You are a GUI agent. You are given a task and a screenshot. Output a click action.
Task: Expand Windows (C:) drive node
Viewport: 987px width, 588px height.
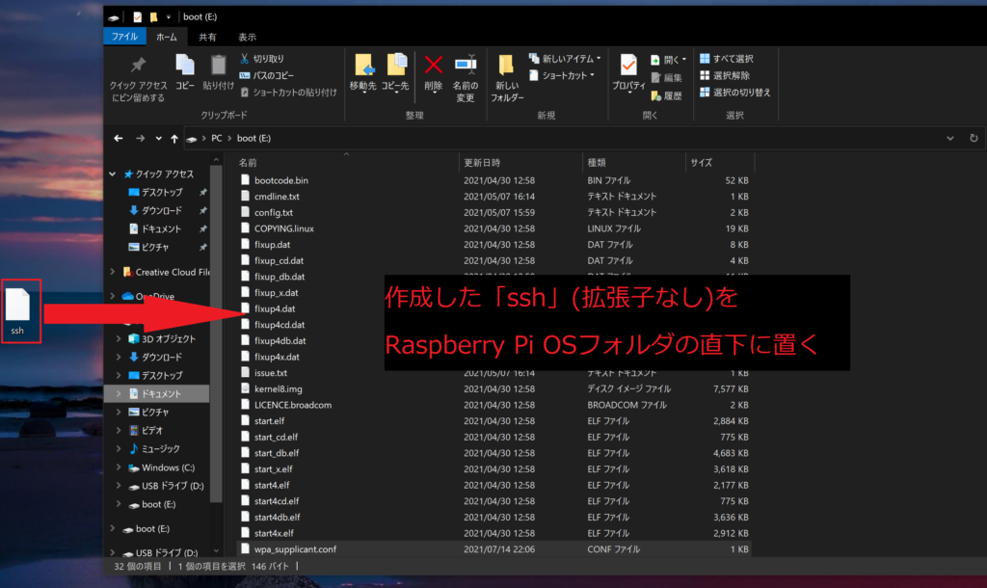(119, 468)
